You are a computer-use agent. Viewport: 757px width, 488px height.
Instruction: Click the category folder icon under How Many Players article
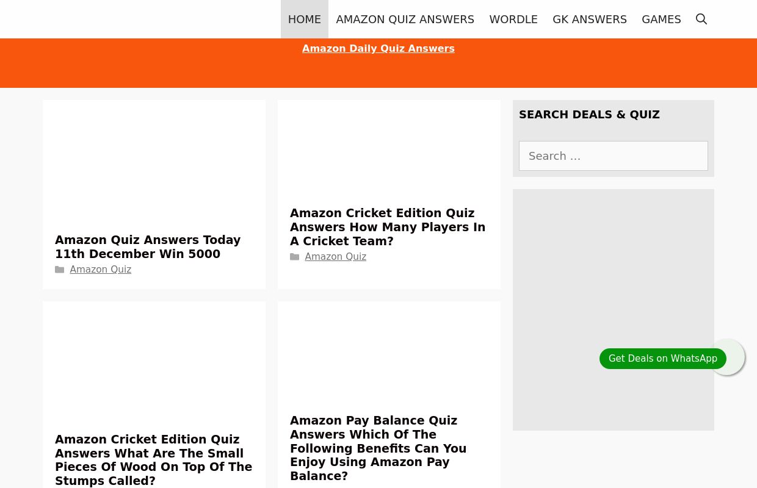coord(295,257)
